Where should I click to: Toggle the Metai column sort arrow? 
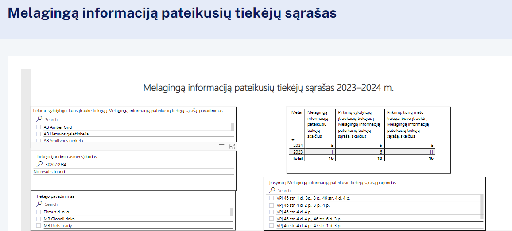tap(293, 140)
